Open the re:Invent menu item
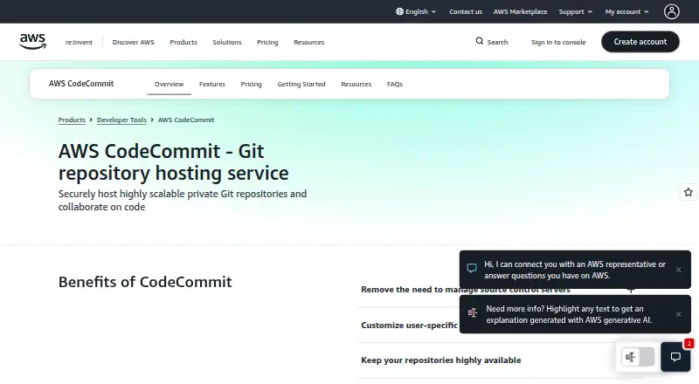The width and height of the screenshot is (699, 384). click(79, 42)
